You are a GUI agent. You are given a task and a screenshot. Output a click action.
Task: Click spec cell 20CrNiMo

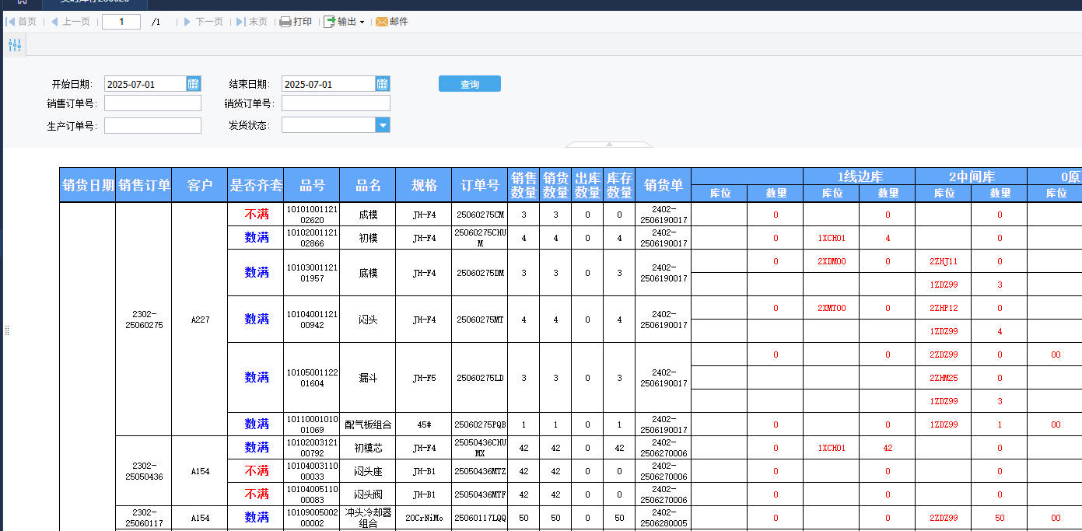424,518
